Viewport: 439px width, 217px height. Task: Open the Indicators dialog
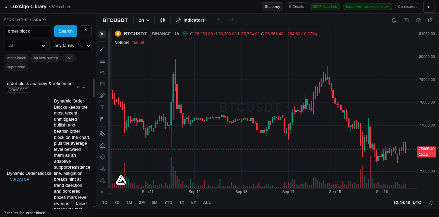[190, 20]
